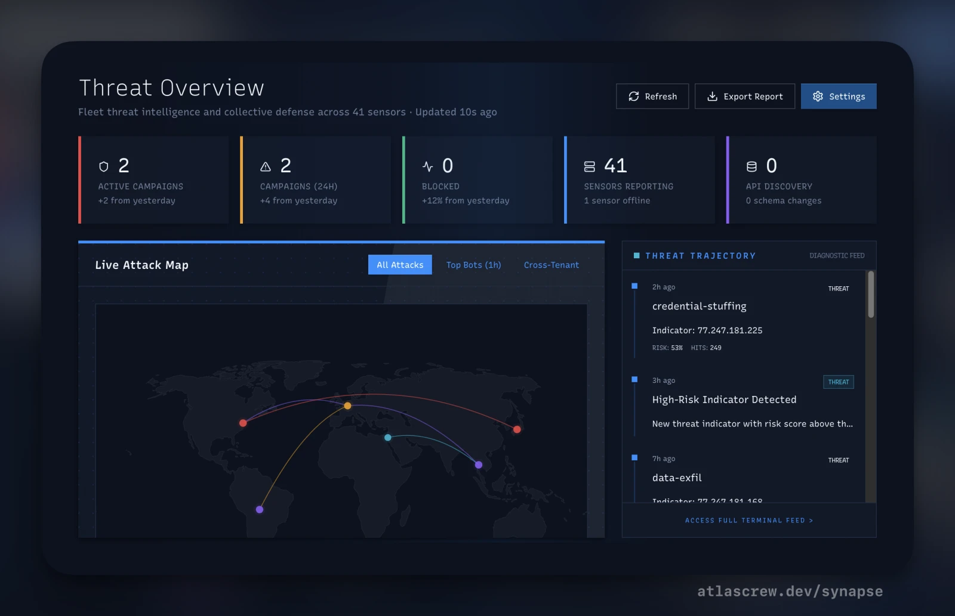Click the gear icon in Settings button
The image size is (955, 616).
[x=818, y=96]
